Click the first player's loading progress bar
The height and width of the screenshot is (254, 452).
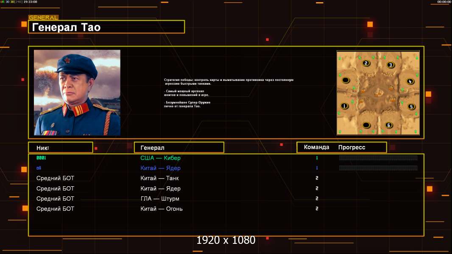pos(378,157)
